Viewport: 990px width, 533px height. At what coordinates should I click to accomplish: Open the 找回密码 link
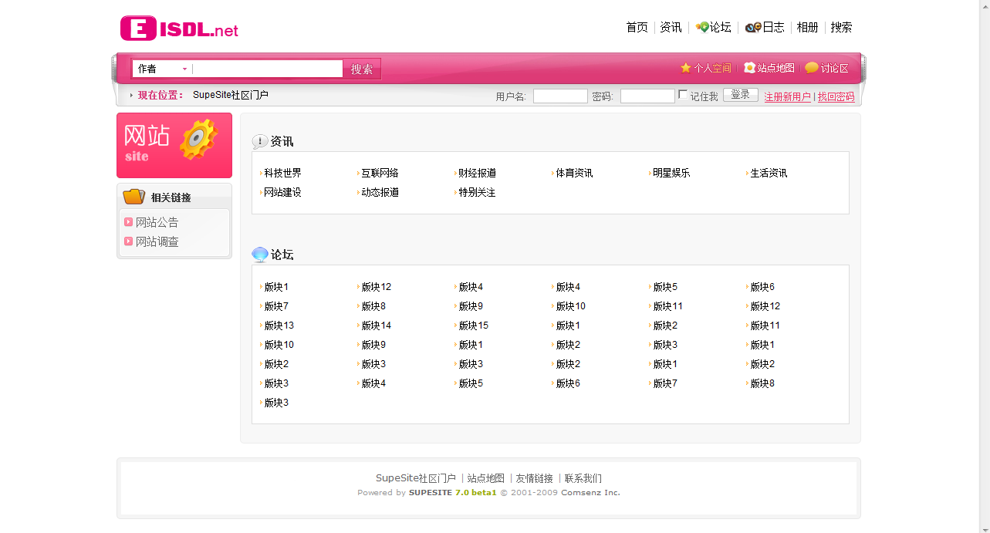click(836, 97)
